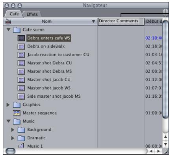Click the Music bin name
Image resolution: width=169 pixels, height=155 pixels.
pyautogui.click(x=28, y=121)
